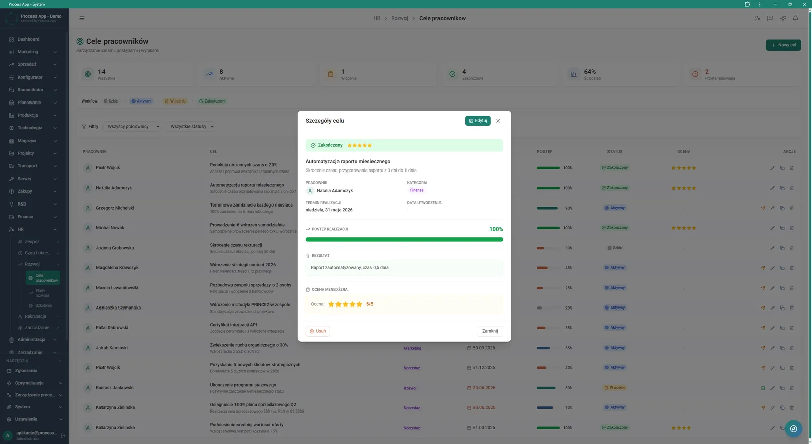Click send icon for Jakub Kaminski row
The width and height of the screenshot is (812, 444).
(x=763, y=348)
